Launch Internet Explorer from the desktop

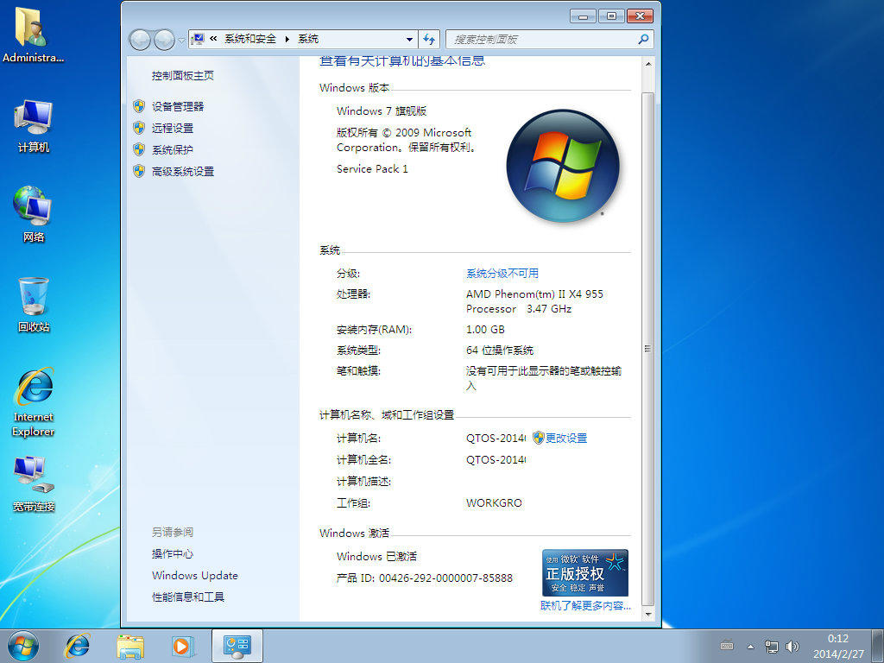(34, 401)
